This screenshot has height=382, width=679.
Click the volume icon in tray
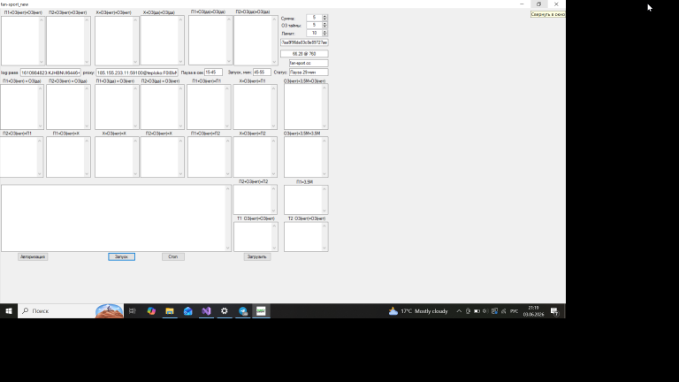[485, 311]
